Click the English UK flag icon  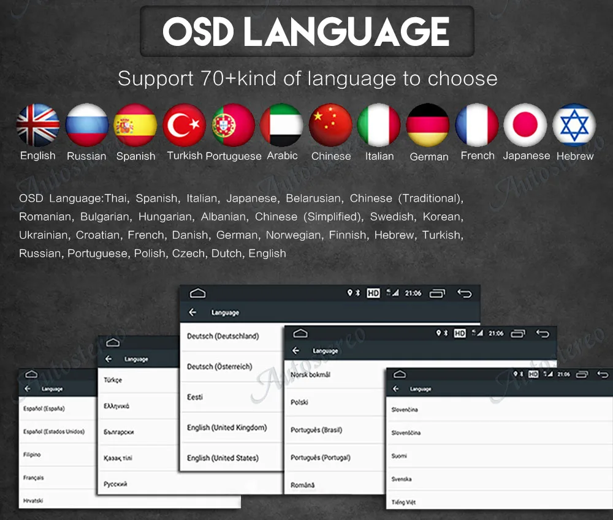pyautogui.click(x=38, y=125)
